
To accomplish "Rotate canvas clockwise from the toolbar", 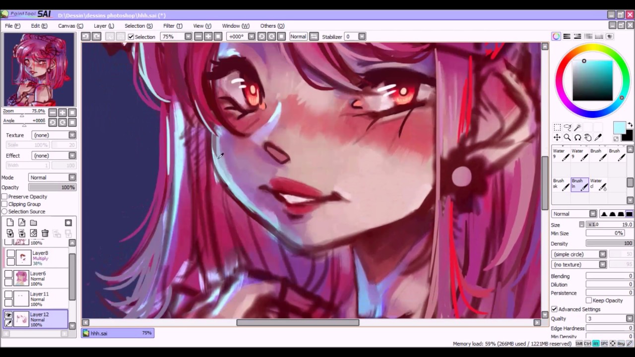I will coord(272,36).
